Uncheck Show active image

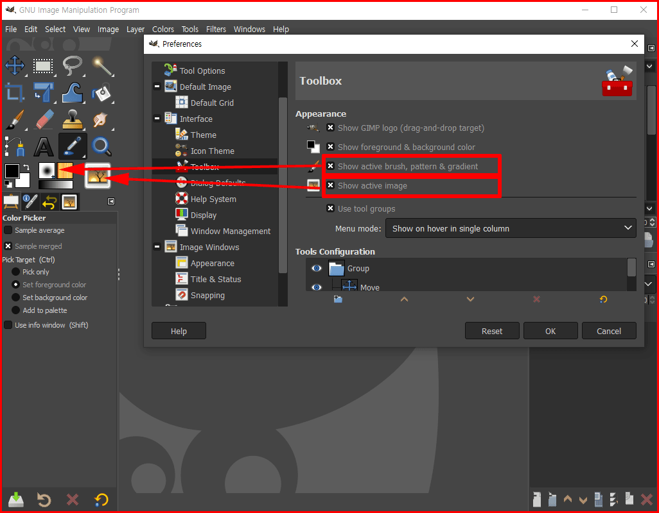pos(330,185)
